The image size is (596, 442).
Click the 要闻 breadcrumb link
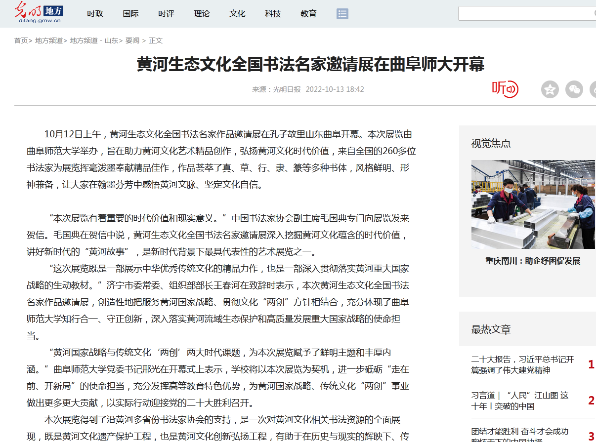pyautogui.click(x=132, y=40)
